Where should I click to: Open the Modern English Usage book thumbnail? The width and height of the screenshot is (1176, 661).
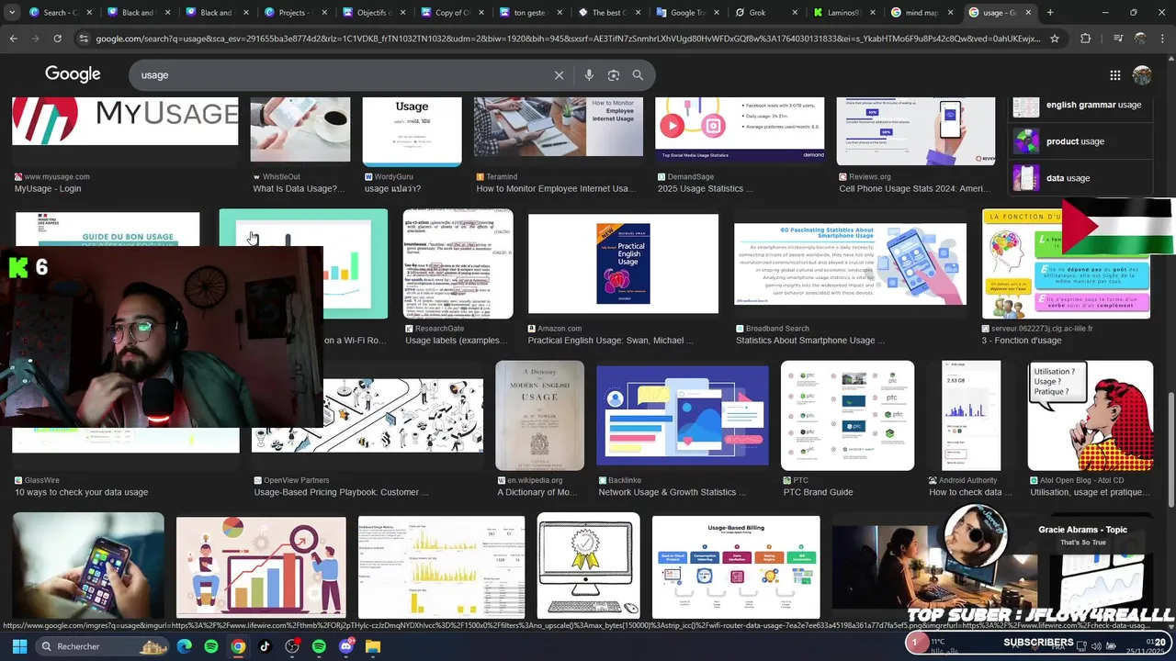539,415
